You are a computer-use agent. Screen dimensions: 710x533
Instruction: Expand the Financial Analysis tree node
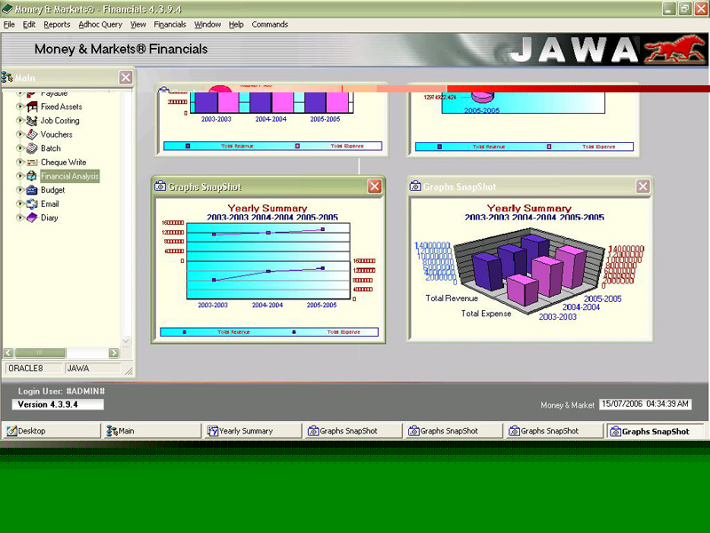pos(20,176)
